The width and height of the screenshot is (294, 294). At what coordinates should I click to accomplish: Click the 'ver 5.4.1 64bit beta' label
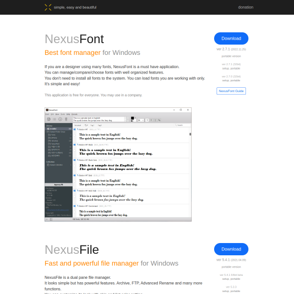(231, 275)
